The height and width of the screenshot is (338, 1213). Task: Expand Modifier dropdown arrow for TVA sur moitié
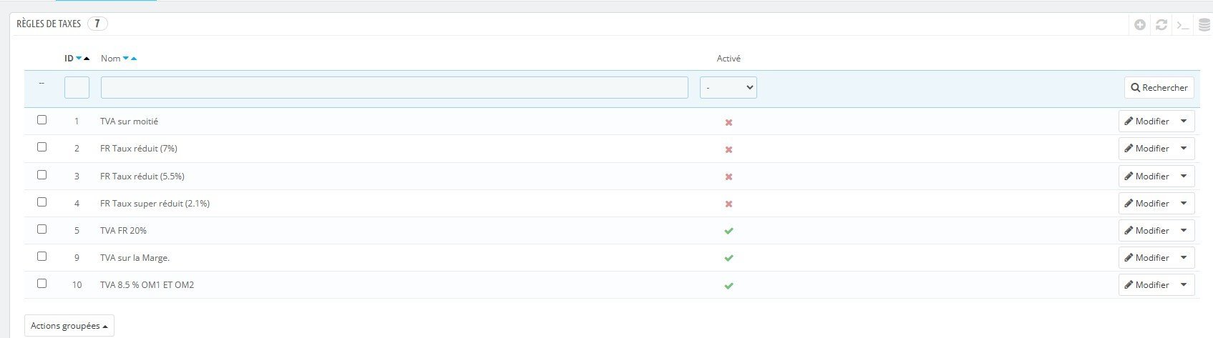pyautogui.click(x=1184, y=121)
